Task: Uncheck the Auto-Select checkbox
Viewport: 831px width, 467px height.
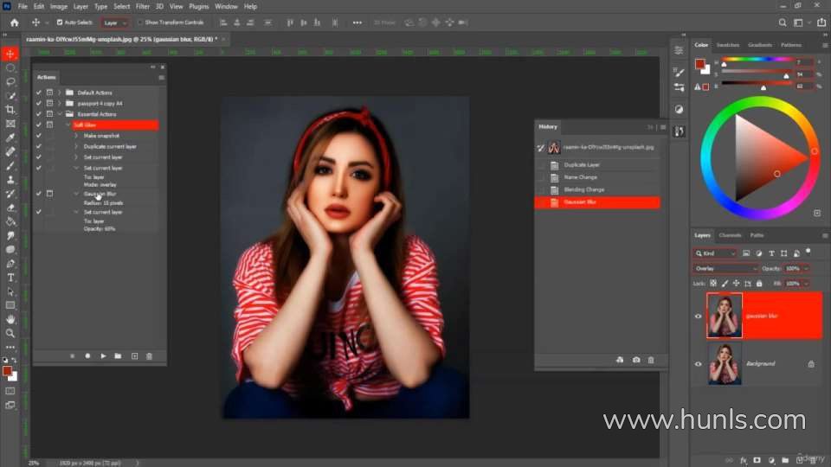Action: (x=60, y=22)
